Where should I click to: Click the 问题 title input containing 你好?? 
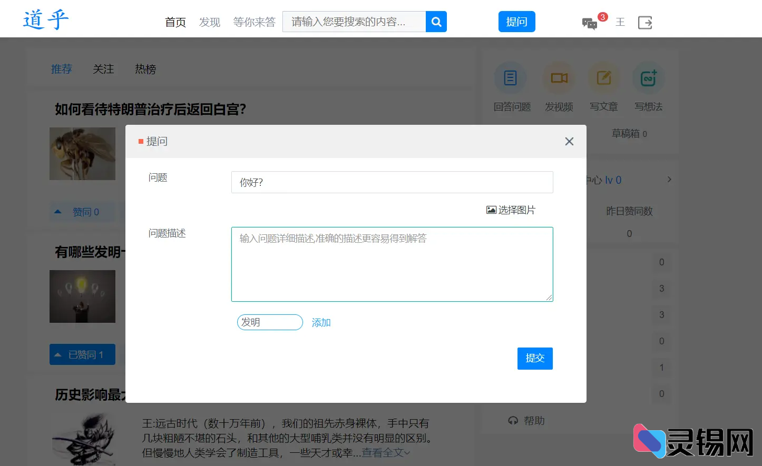pyautogui.click(x=392, y=182)
